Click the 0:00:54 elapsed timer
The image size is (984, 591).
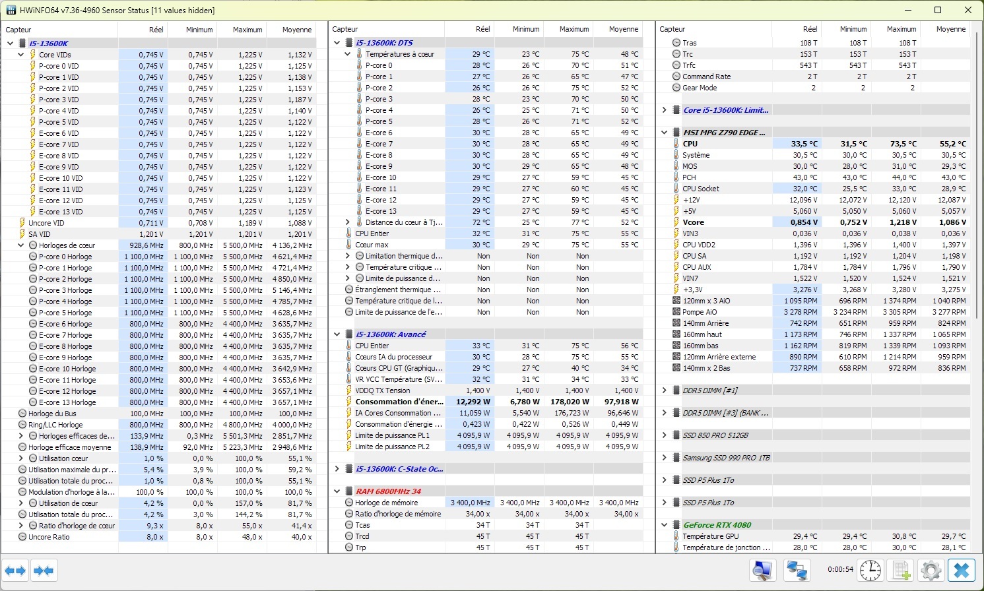[x=840, y=569]
